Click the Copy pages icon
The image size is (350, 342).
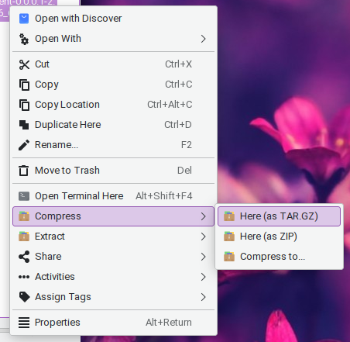pos(24,85)
